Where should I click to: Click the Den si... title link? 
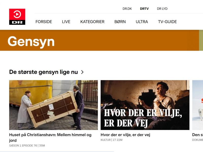point(198,135)
